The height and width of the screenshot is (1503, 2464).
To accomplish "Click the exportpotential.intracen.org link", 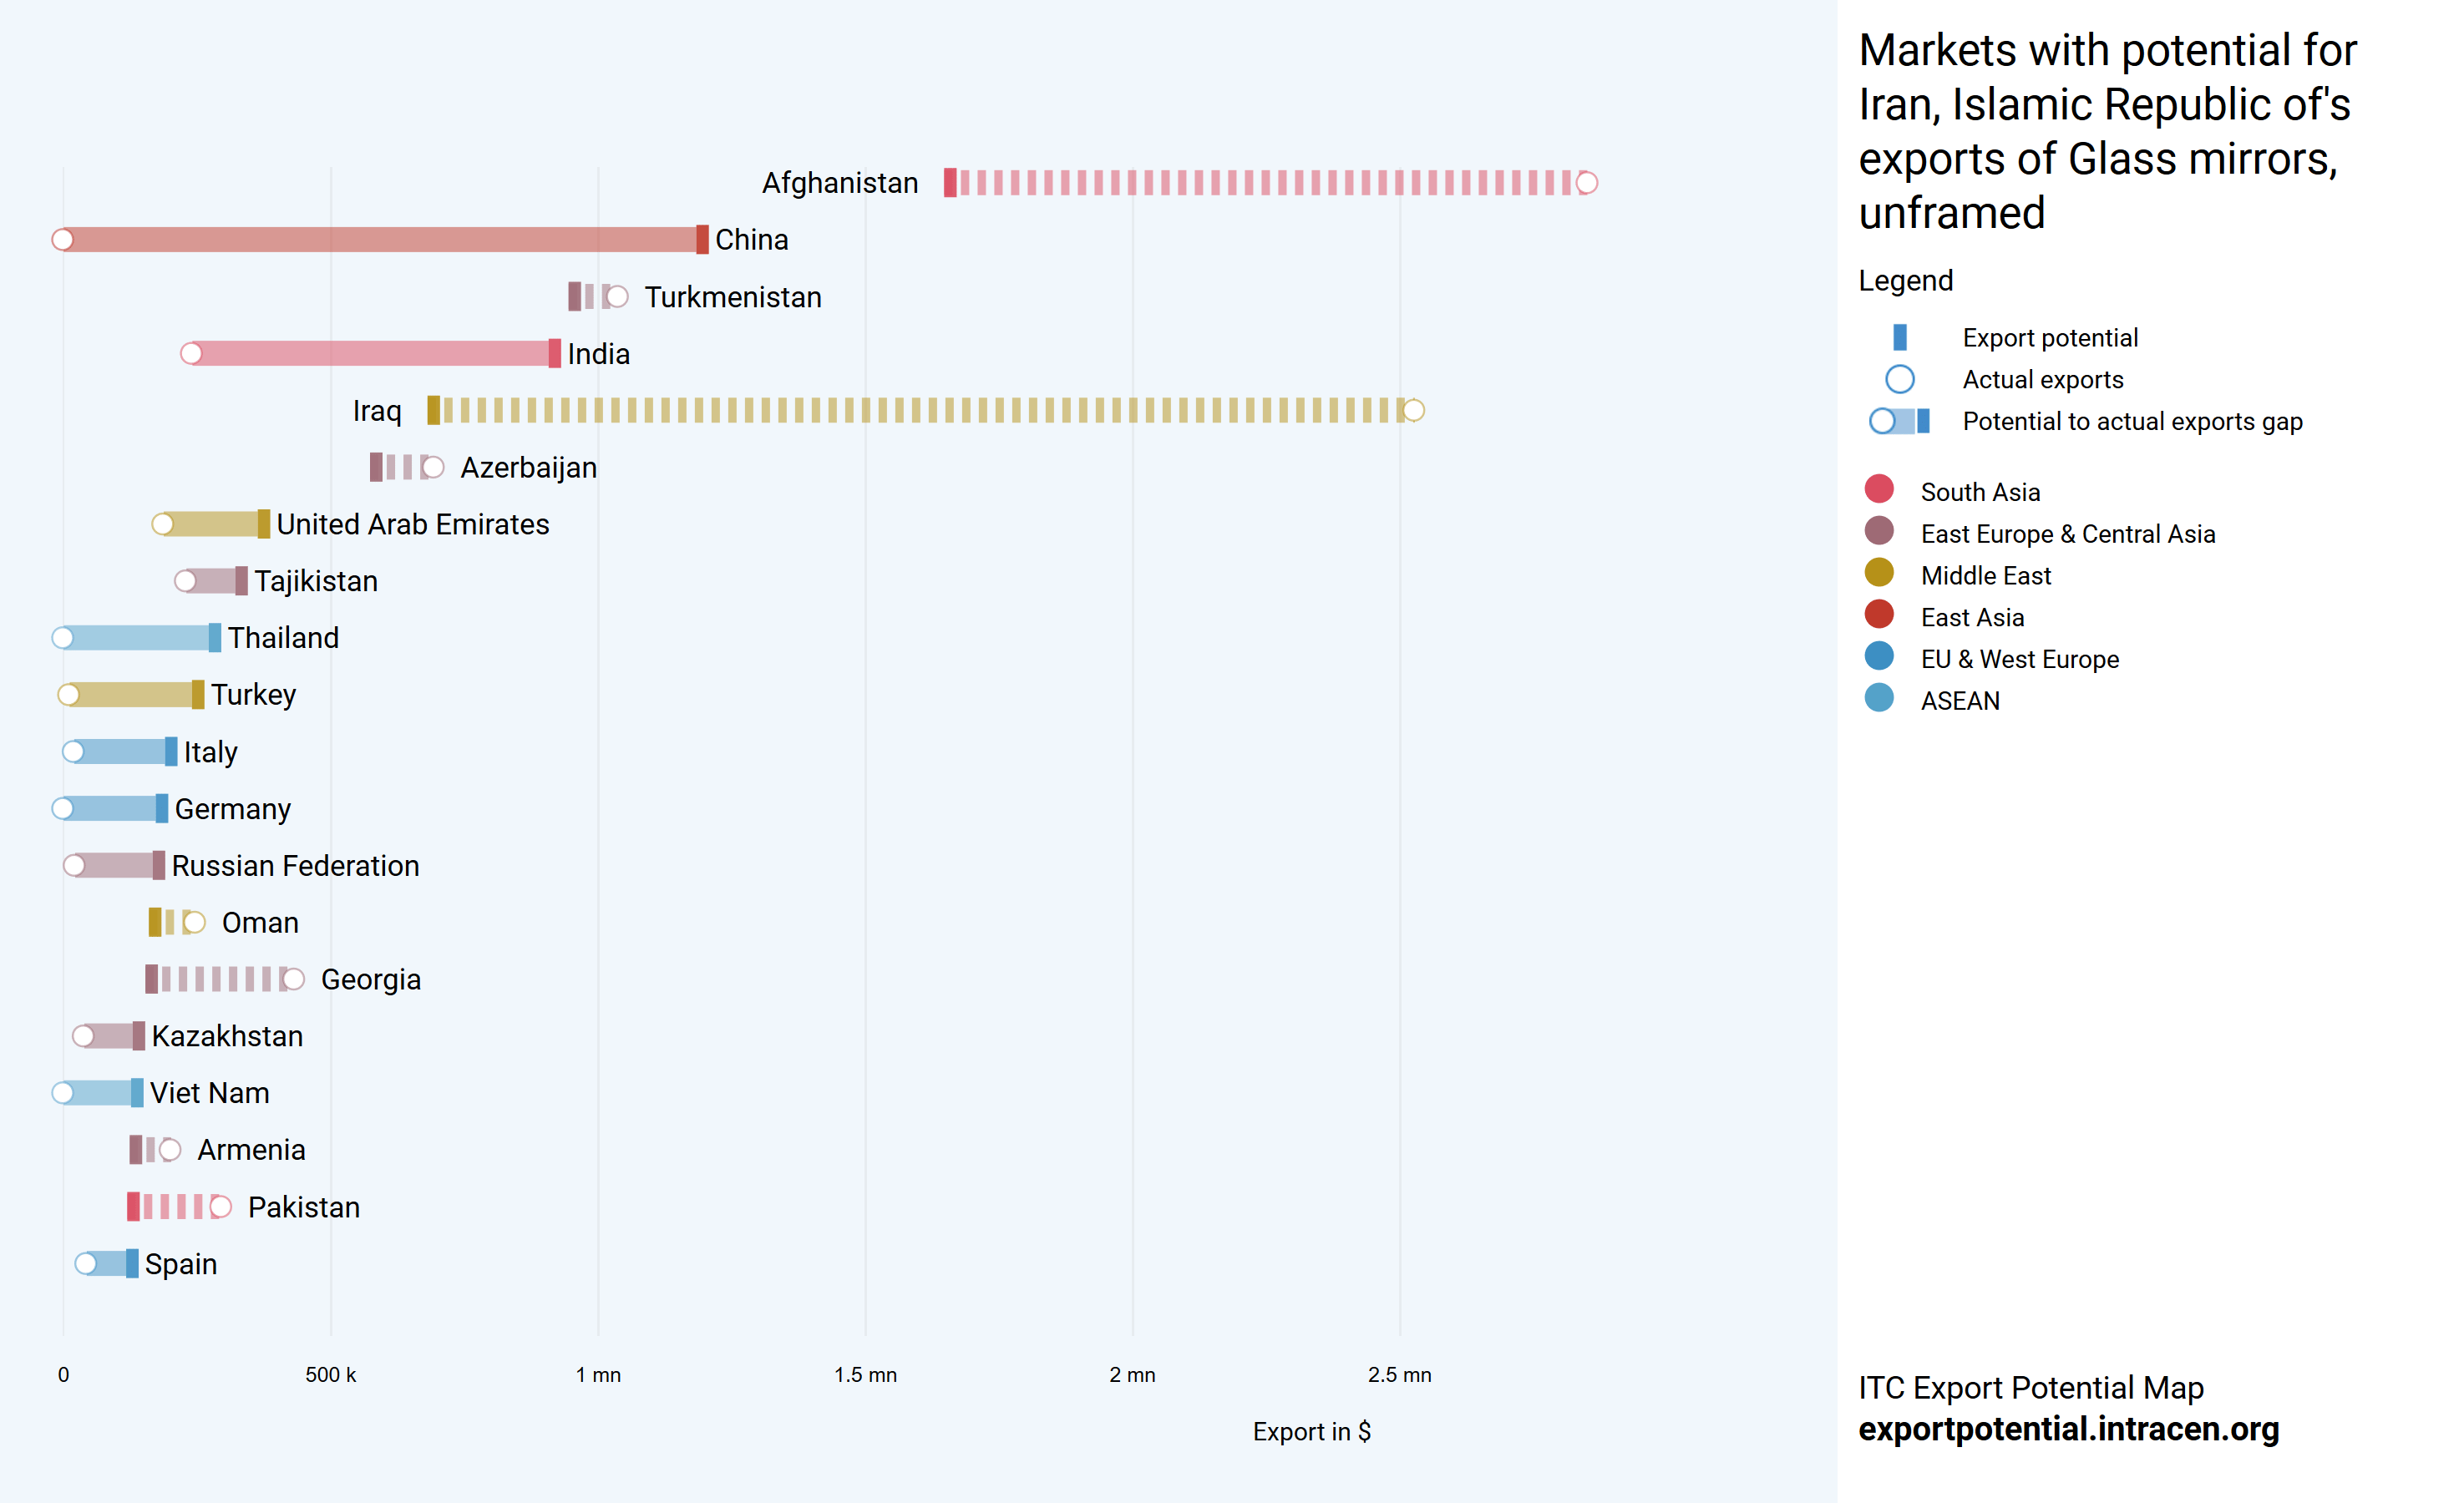I will point(2068,1429).
